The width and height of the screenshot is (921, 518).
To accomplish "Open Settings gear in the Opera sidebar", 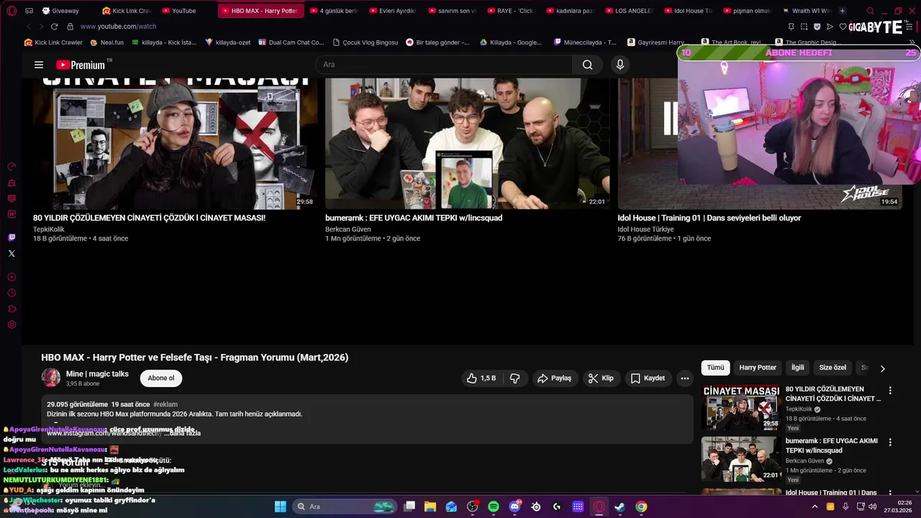I will click(x=12, y=324).
